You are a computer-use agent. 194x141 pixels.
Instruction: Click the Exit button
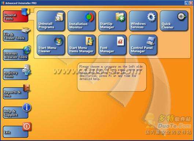click(x=15, y=132)
